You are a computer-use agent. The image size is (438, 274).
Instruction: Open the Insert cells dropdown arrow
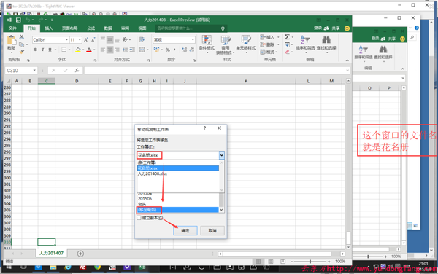pos(278,37)
